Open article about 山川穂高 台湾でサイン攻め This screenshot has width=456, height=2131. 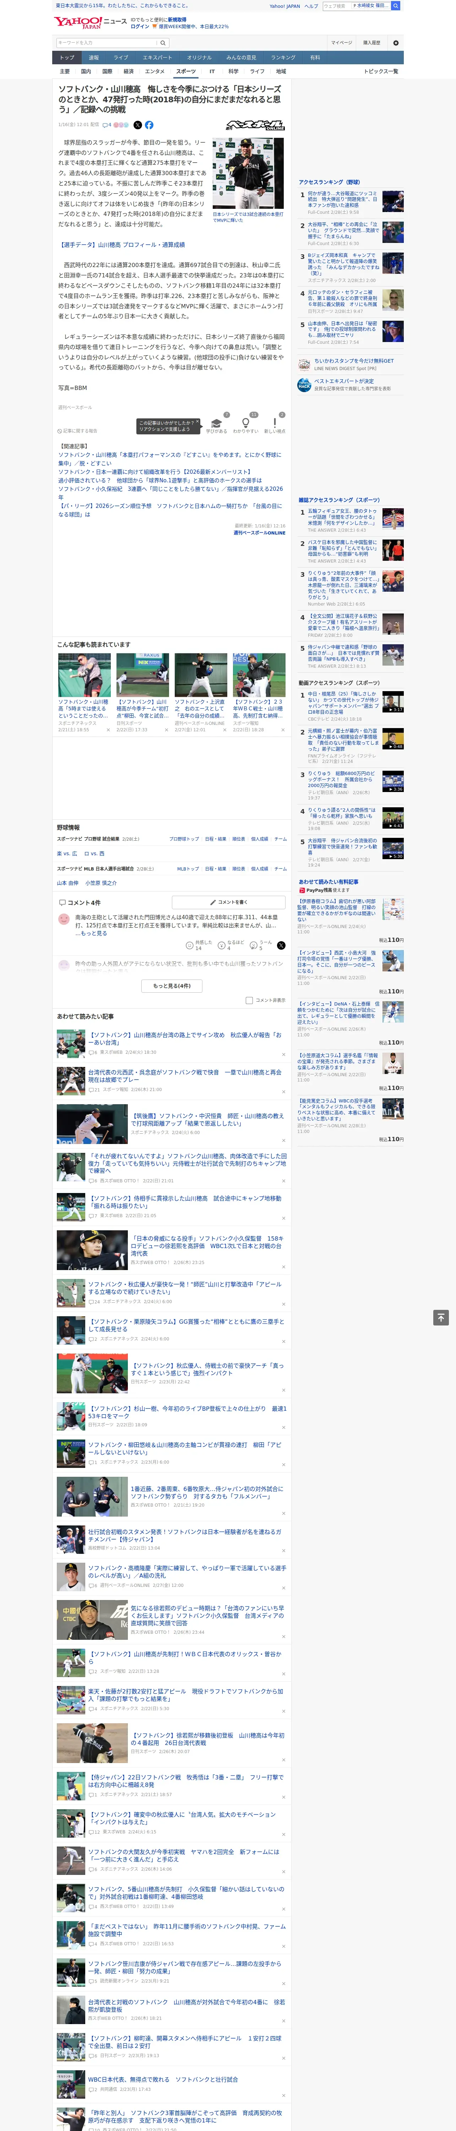click(x=185, y=1038)
